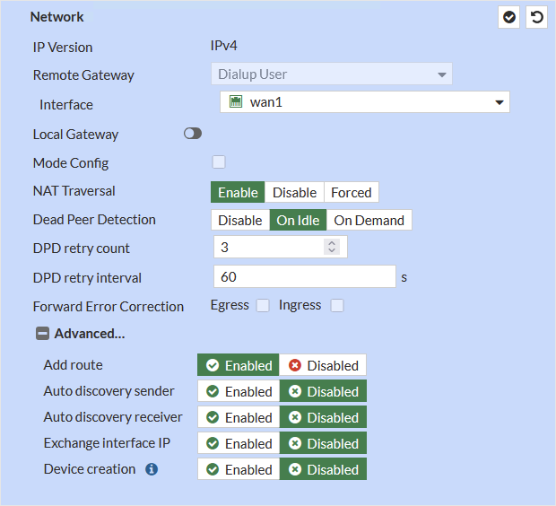Image resolution: width=556 pixels, height=506 pixels.
Task: Check the Mode Config checkbox
Action: point(219,162)
